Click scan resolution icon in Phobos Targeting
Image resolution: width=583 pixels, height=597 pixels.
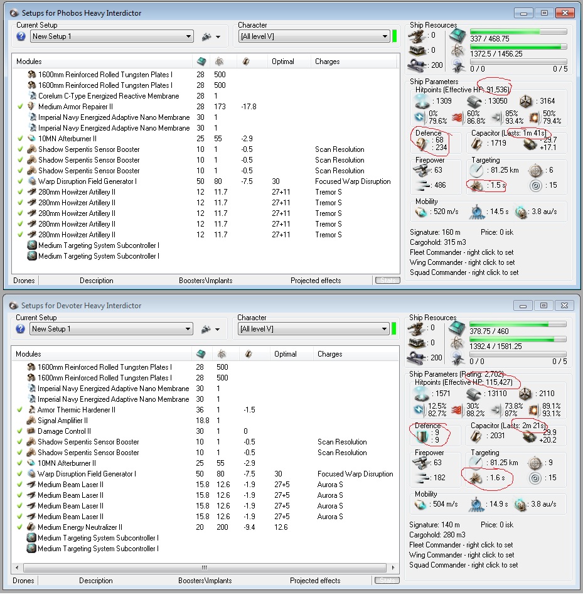pos(476,185)
